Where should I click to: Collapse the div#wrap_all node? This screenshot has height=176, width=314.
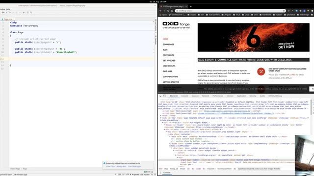point(162,123)
